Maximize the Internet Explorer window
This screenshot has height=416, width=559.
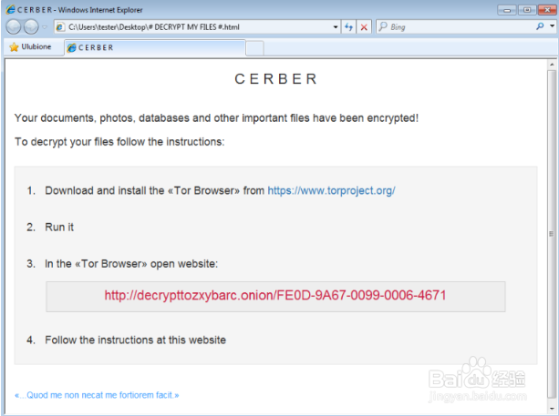pyautogui.click(x=527, y=10)
